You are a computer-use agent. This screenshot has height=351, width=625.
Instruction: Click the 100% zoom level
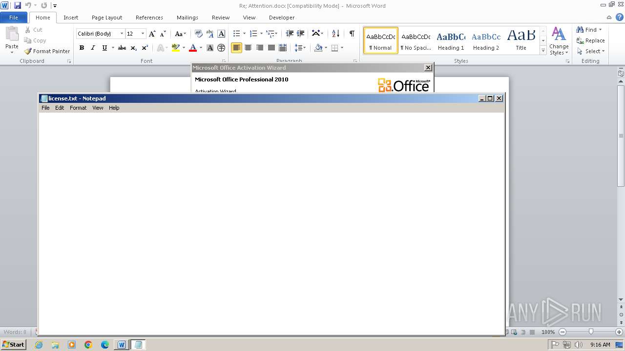(x=548, y=332)
